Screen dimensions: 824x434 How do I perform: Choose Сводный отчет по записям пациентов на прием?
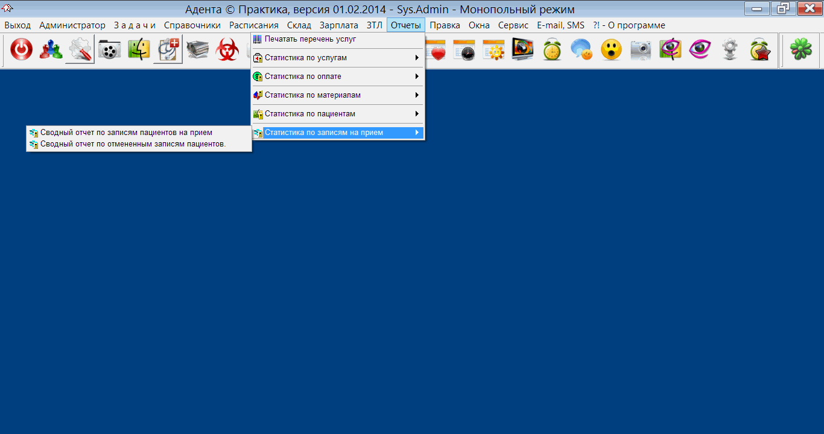(126, 133)
